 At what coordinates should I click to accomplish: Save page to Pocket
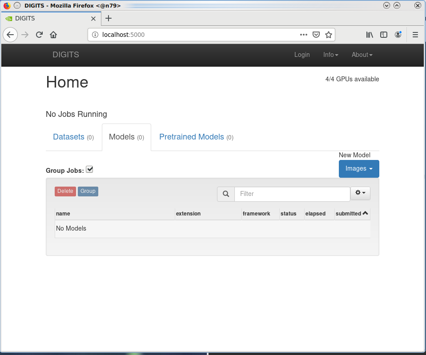click(x=316, y=35)
